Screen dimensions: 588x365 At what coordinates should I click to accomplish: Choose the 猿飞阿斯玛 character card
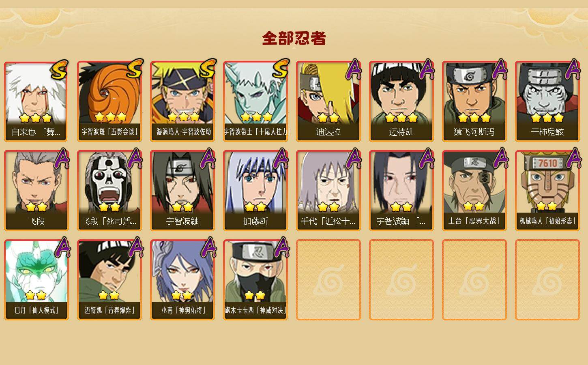[x=474, y=101]
